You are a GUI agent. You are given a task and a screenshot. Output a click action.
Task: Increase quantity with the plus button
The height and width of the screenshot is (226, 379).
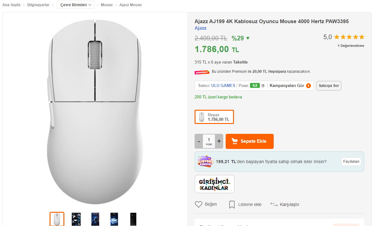tap(219, 141)
